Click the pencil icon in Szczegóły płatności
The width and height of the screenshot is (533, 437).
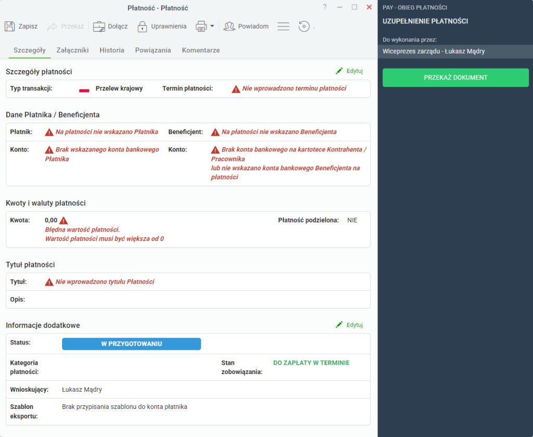(x=339, y=71)
